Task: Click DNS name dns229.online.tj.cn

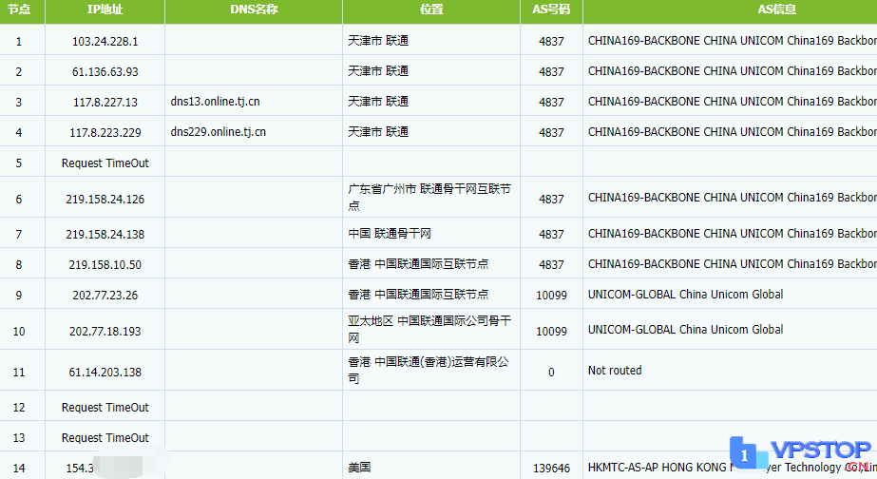Action: [x=219, y=131]
